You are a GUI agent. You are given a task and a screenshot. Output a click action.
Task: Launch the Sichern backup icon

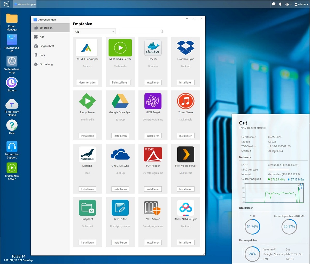[x=12, y=83]
